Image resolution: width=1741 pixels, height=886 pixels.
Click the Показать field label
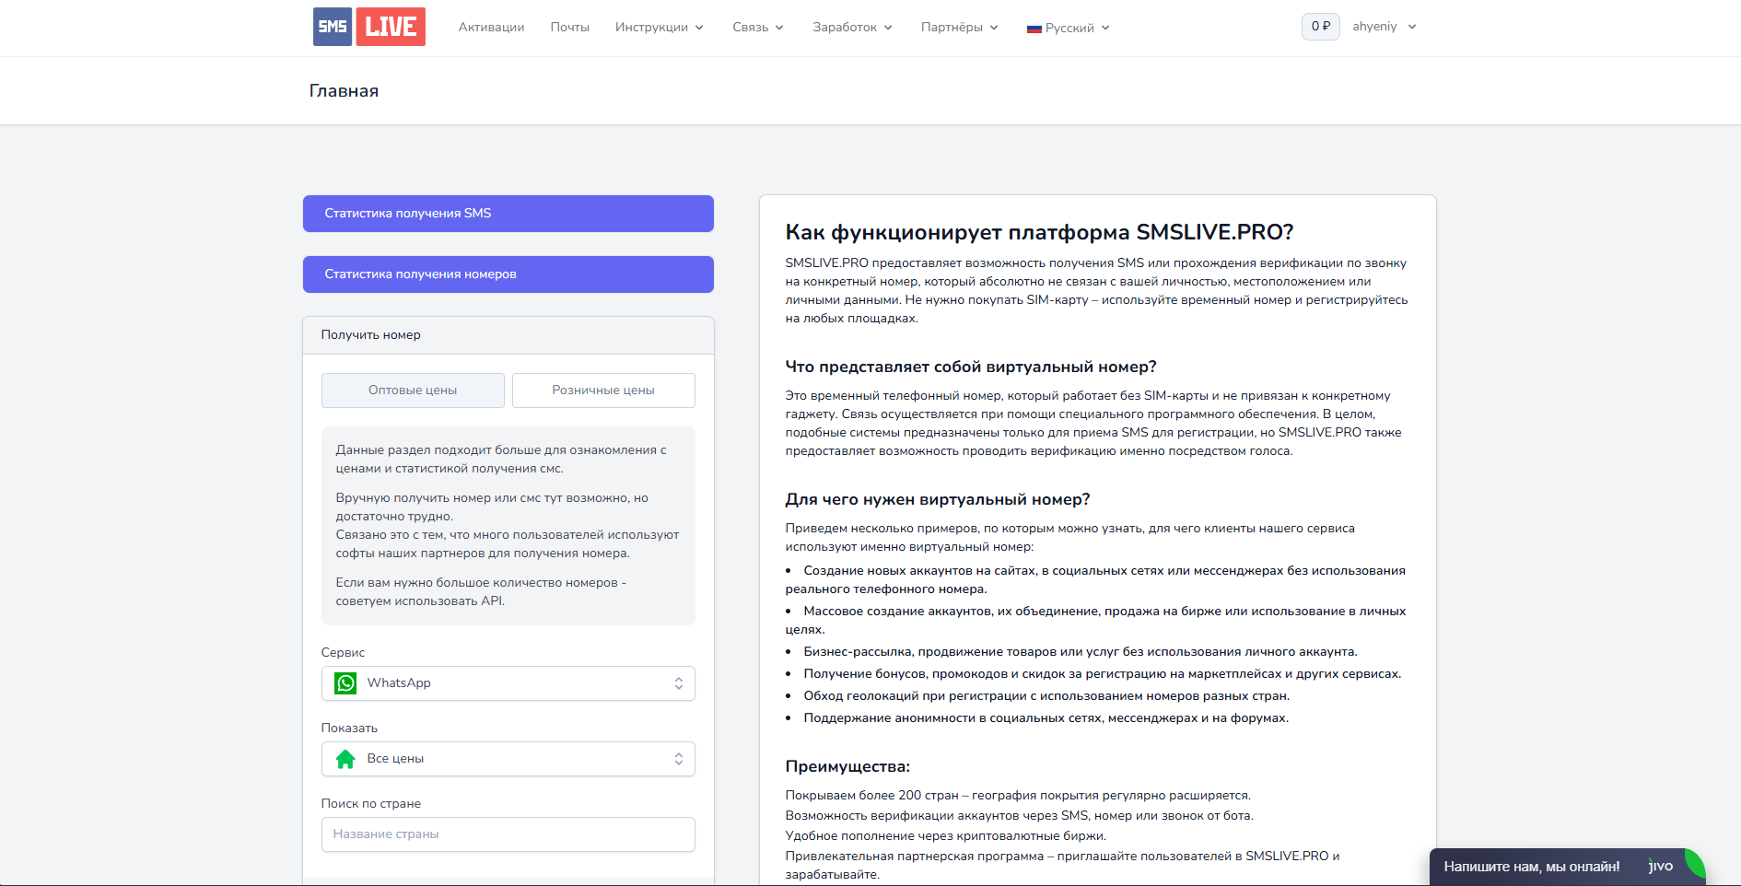click(349, 728)
